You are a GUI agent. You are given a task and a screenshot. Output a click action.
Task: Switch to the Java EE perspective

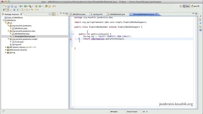(x=195, y=6)
